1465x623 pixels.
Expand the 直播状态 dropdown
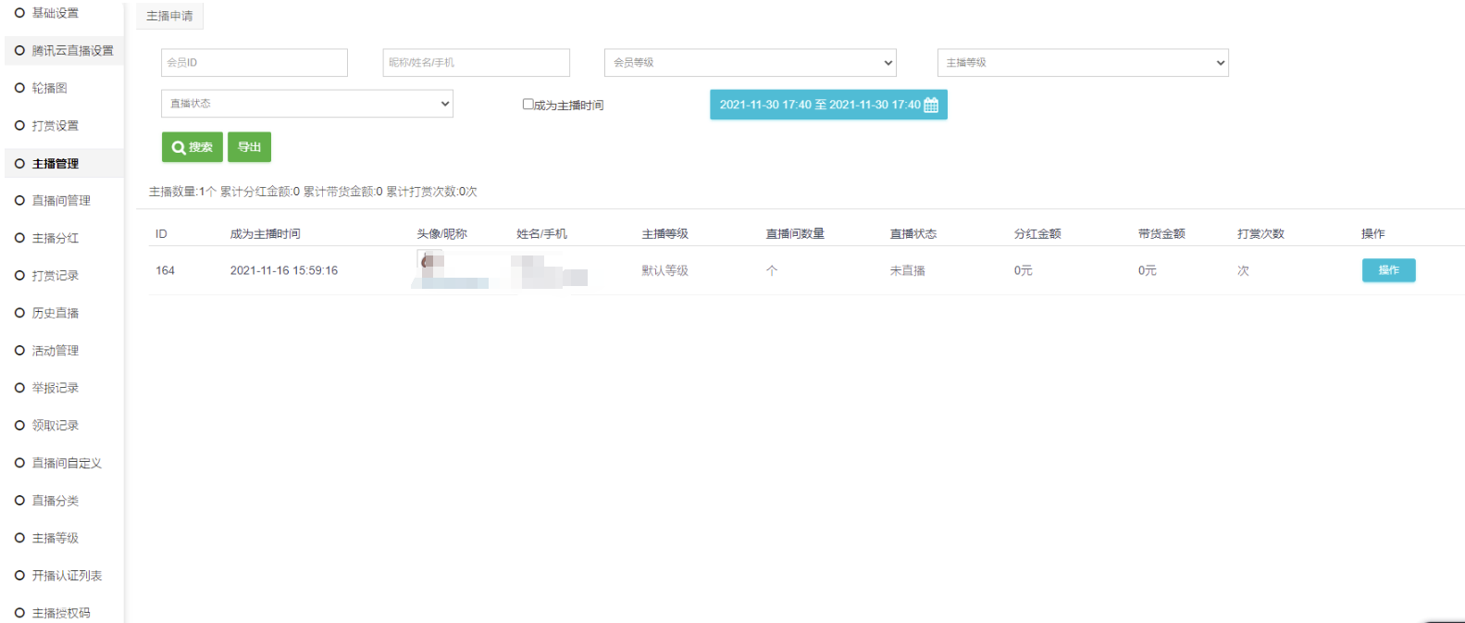[306, 103]
